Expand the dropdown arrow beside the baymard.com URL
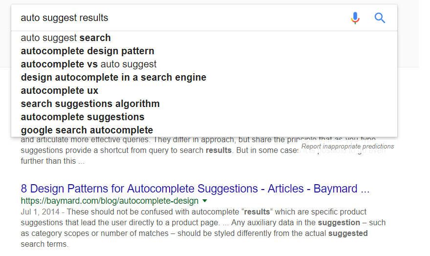 click(205, 201)
